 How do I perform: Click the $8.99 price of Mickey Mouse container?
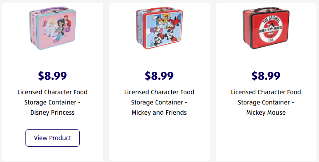[x=266, y=76]
